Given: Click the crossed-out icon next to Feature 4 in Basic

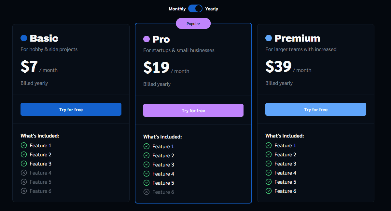Looking at the screenshot, I should 24,173.
